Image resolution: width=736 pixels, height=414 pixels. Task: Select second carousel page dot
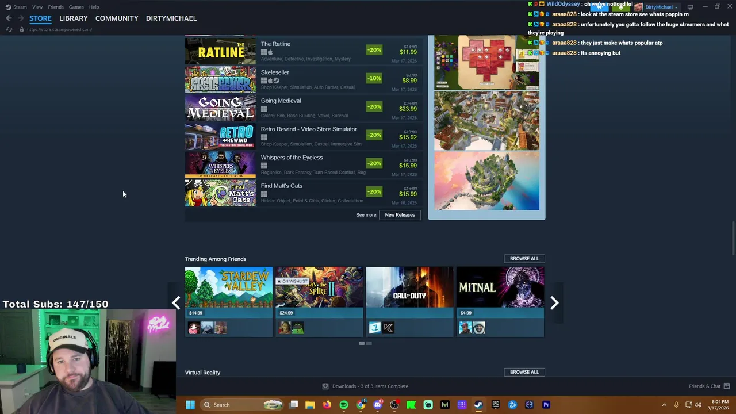(369, 343)
